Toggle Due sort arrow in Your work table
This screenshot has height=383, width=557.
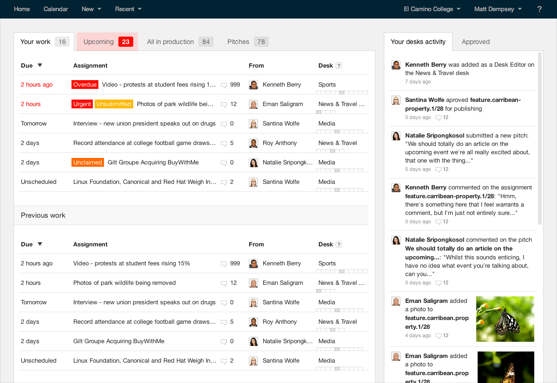click(x=40, y=65)
